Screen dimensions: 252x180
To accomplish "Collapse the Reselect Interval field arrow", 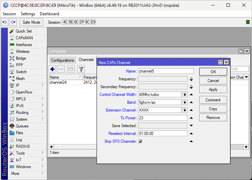I will 191,134.
